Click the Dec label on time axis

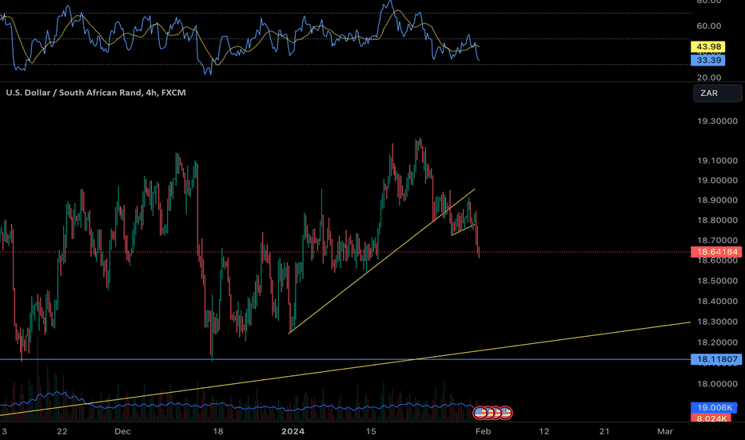pos(122,431)
